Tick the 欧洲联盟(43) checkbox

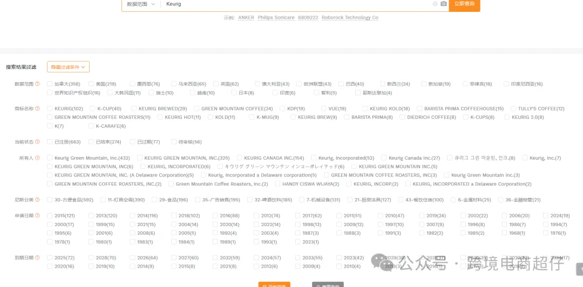[x=299, y=84]
